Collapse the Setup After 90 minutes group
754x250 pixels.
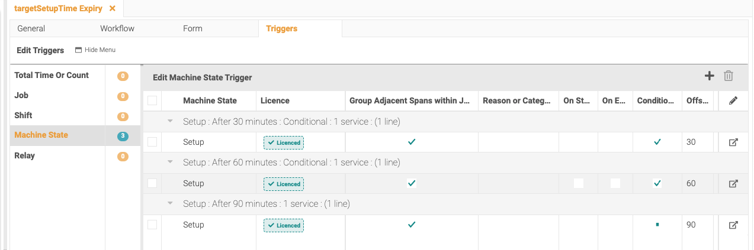point(171,203)
